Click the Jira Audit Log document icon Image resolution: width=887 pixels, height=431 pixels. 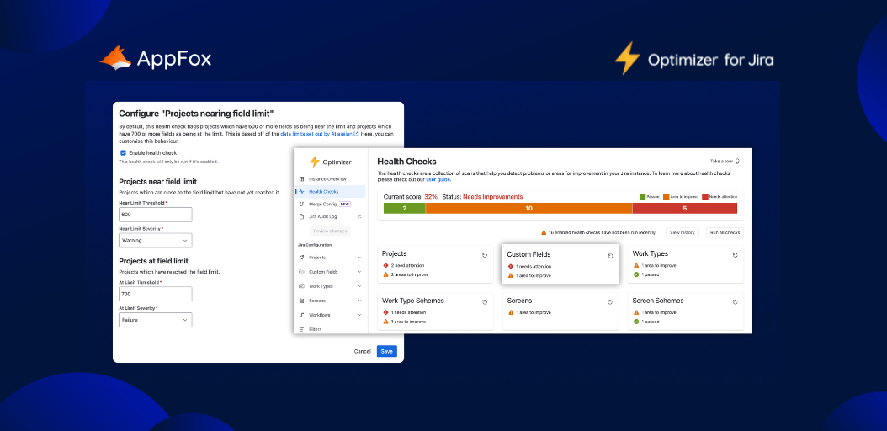pyautogui.click(x=301, y=216)
